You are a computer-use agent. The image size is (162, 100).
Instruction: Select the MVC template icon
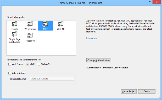pyautogui.click(x=46, y=24)
